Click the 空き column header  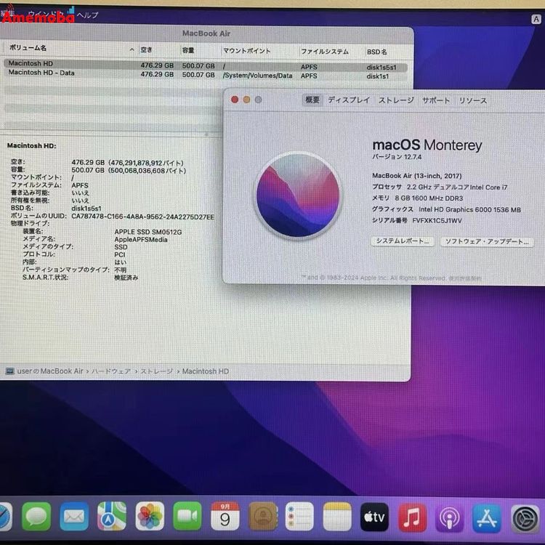[x=146, y=49]
